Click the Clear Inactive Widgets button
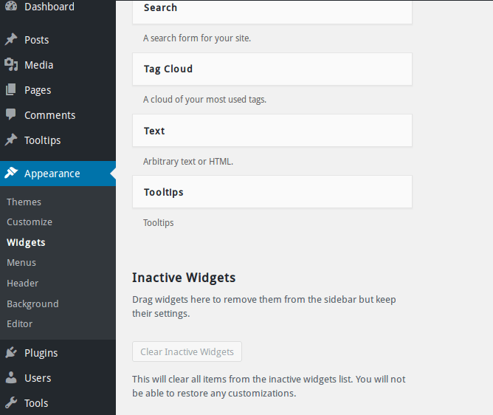 (x=187, y=351)
